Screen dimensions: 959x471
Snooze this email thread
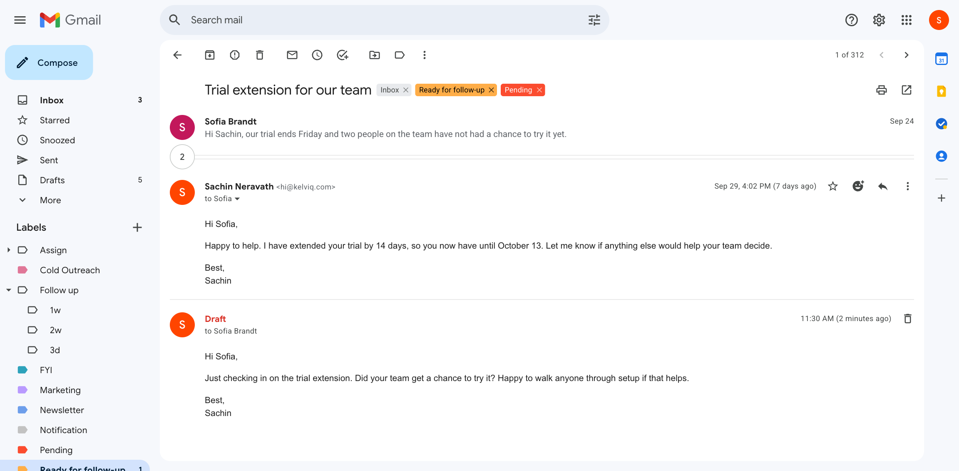click(317, 55)
